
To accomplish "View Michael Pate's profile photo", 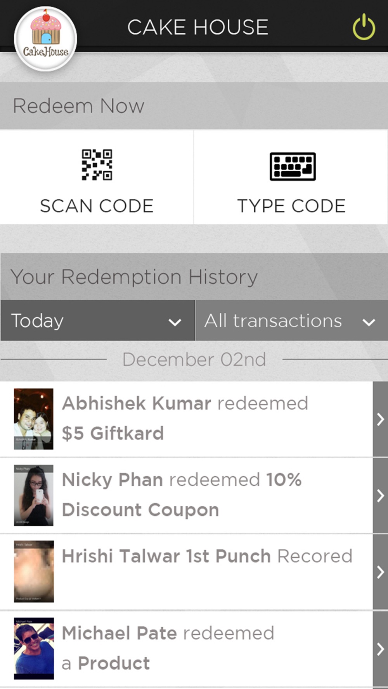I will tap(34, 648).
